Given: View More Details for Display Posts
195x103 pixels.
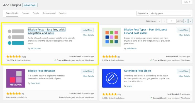Looking at the screenshot, I should (x=88, y=35).
